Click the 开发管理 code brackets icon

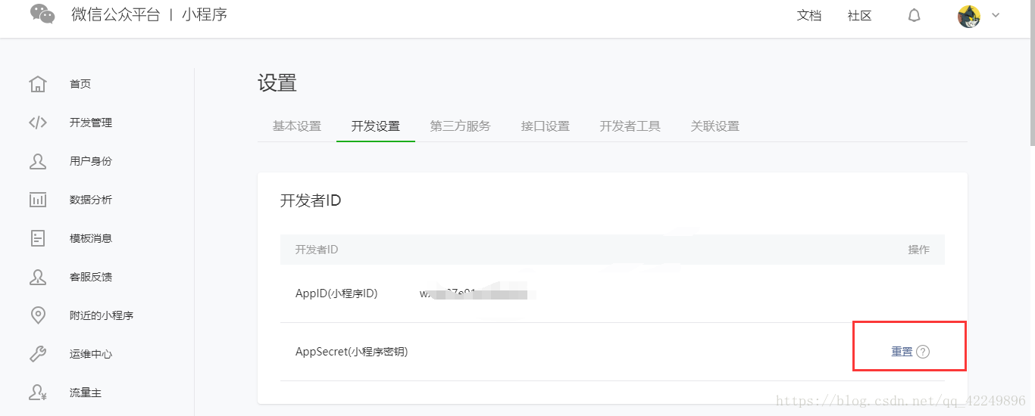(x=38, y=123)
